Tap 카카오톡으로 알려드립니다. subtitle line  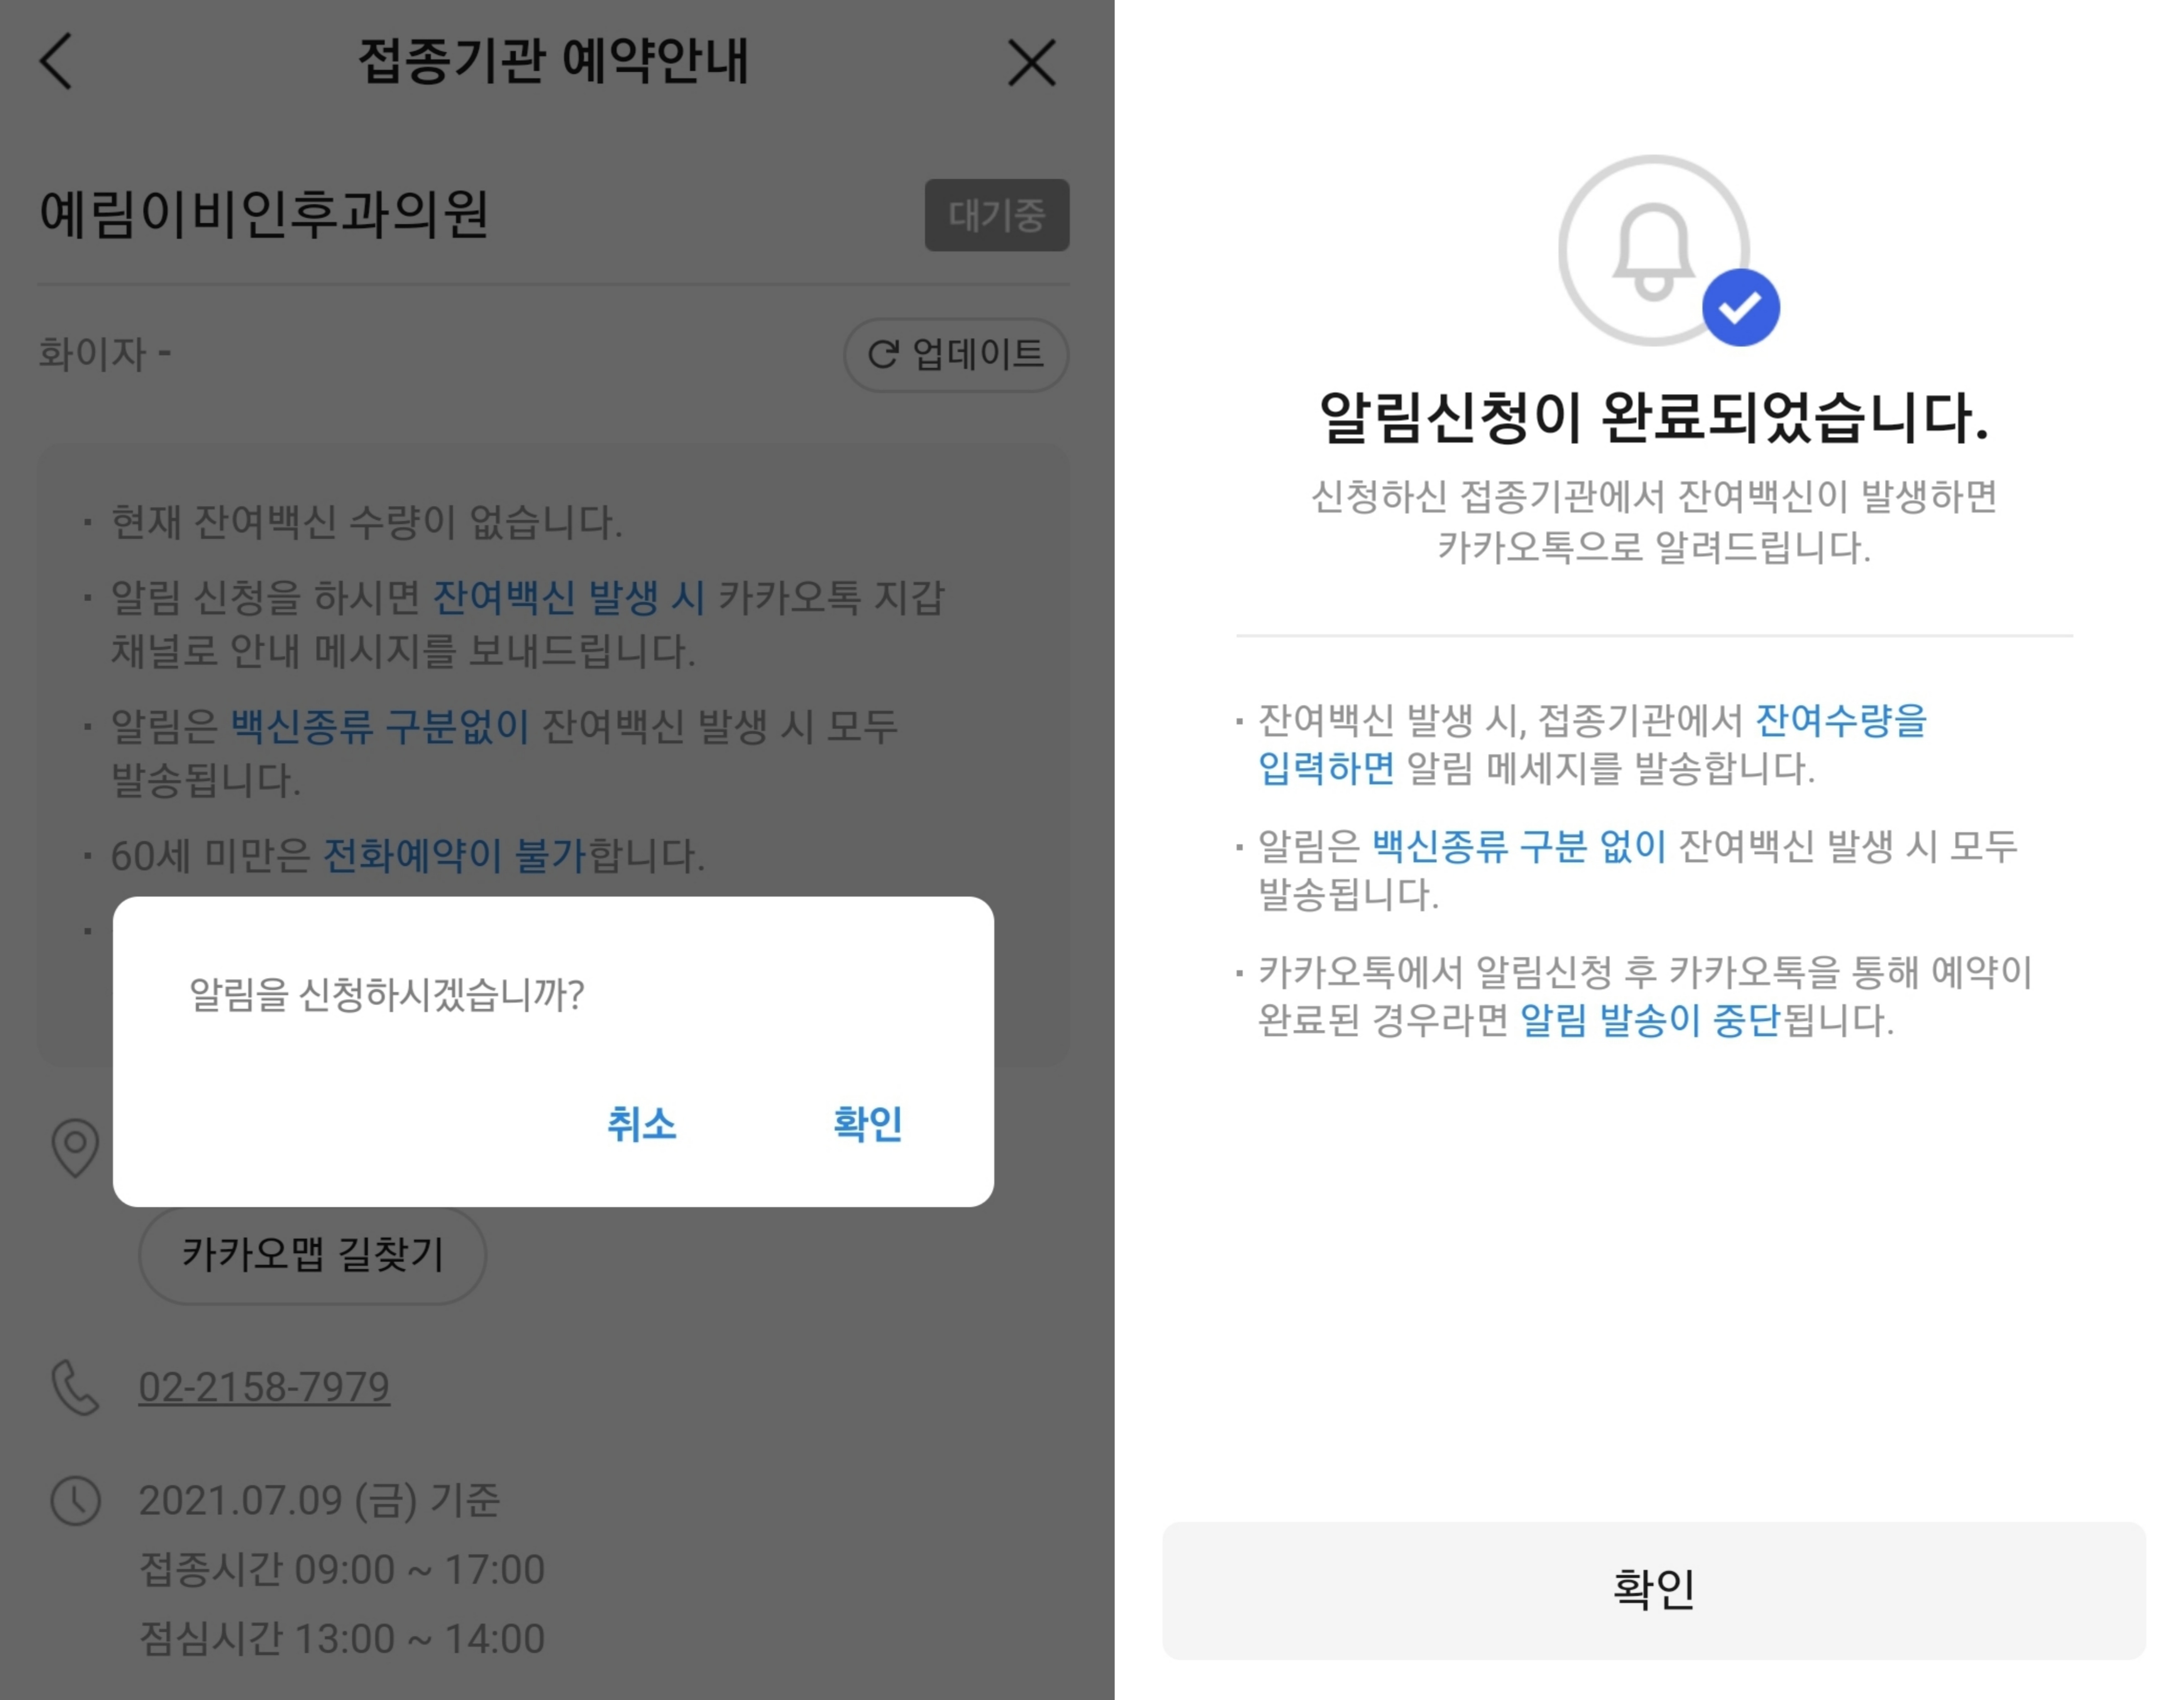(1654, 547)
